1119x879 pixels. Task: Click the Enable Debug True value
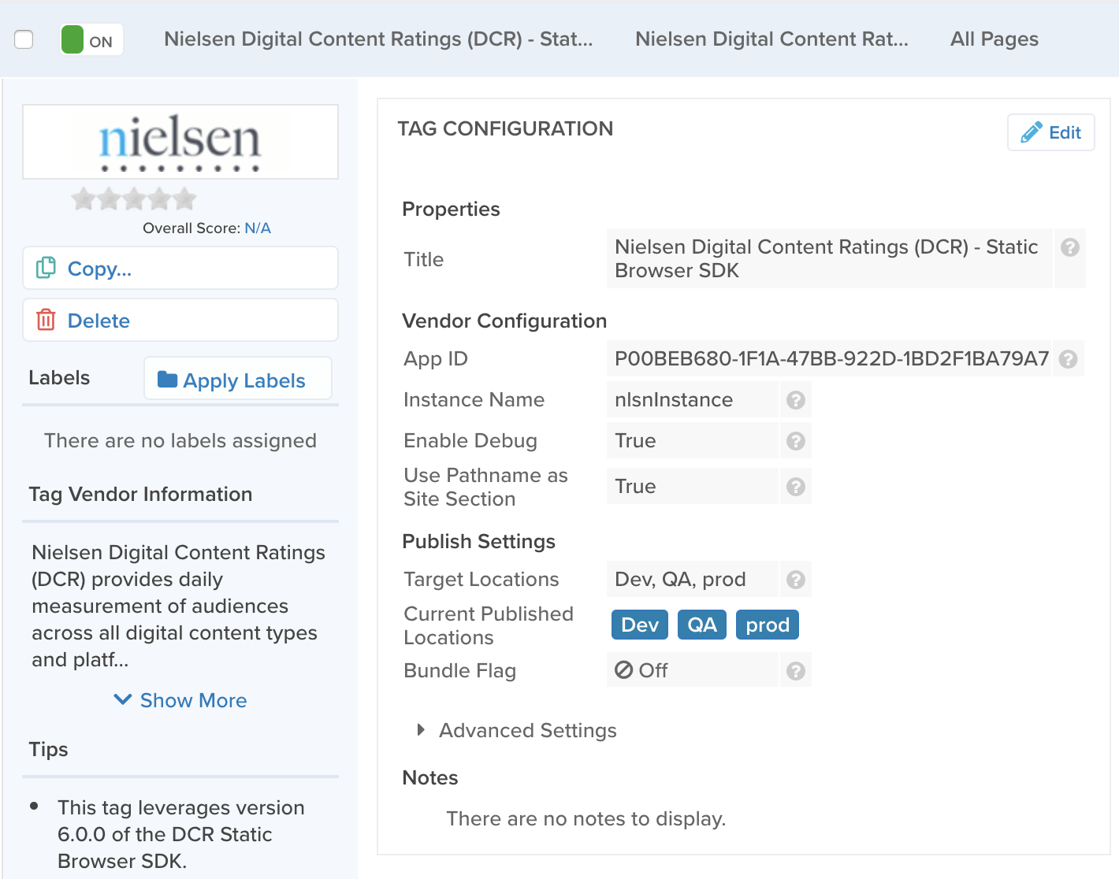tap(693, 440)
